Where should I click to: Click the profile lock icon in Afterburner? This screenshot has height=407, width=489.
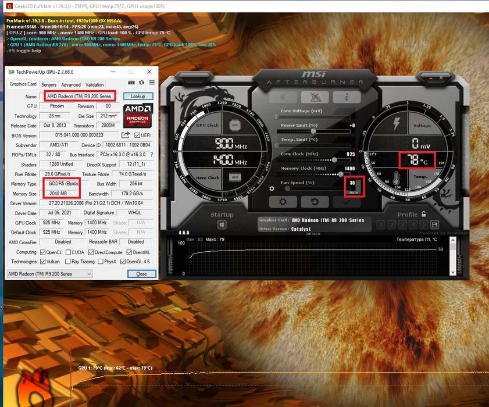coord(423,214)
